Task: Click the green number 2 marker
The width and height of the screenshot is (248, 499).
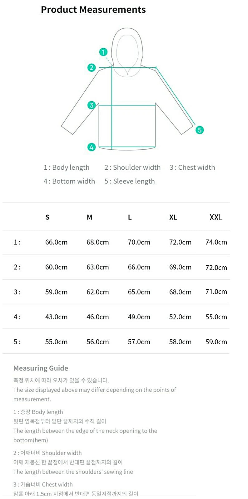Action: [x=91, y=67]
